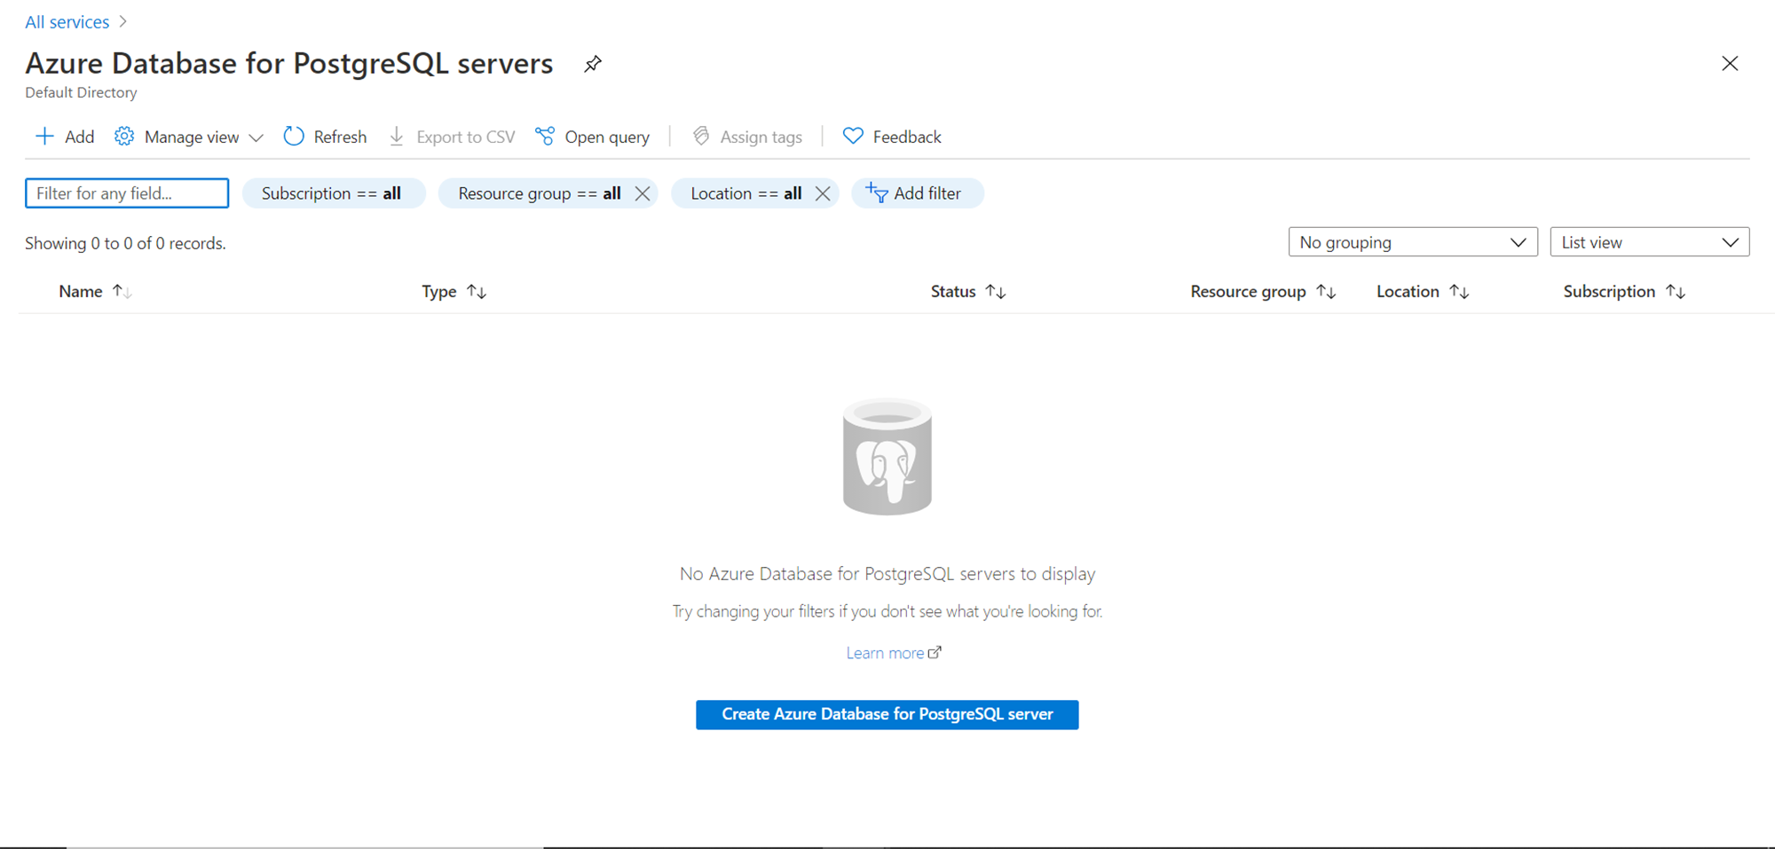Viewport: 1775px width, 849px height.
Task: Sort by Resource group column
Action: click(x=1263, y=291)
